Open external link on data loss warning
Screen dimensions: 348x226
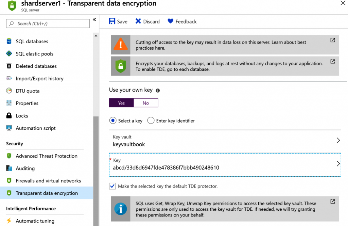tap(333, 40)
